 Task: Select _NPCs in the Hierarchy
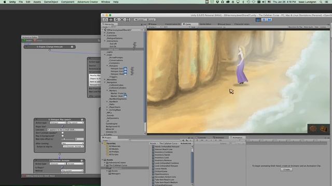click(109, 113)
